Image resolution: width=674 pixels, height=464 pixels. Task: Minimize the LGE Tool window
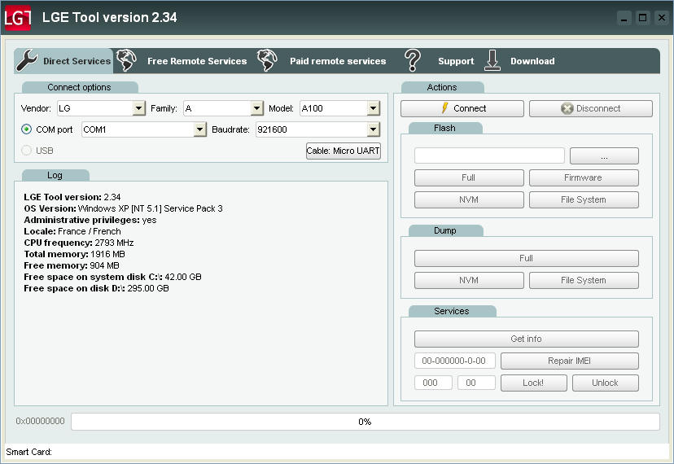coord(624,18)
